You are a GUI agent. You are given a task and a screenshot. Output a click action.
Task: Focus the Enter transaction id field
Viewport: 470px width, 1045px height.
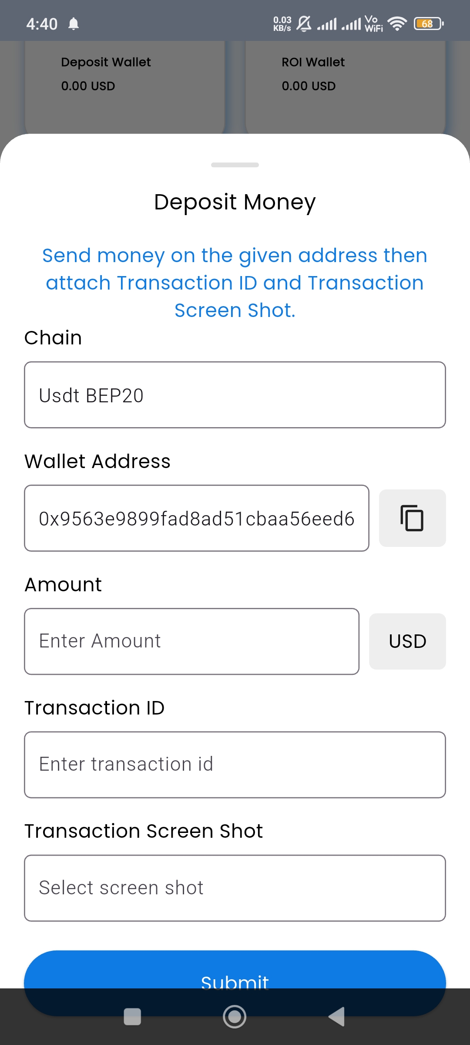(235, 765)
